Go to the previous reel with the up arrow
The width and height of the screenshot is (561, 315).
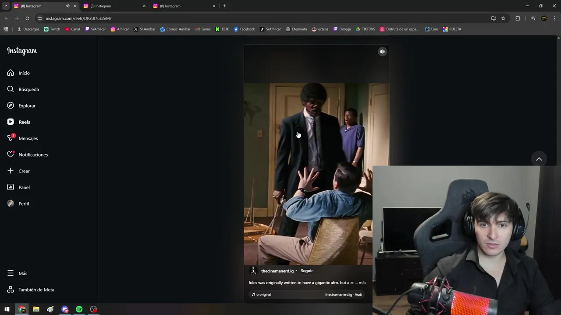(x=539, y=159)
